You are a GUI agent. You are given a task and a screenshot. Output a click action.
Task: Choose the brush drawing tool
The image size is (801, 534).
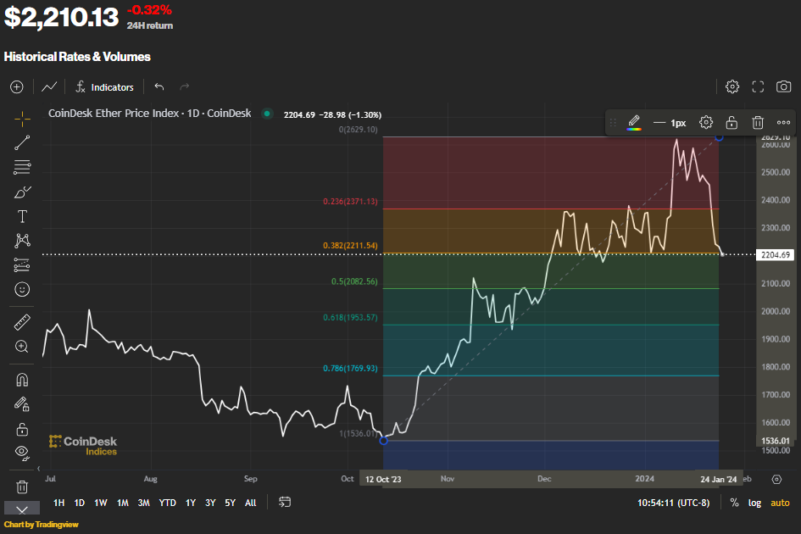[22, 192]
